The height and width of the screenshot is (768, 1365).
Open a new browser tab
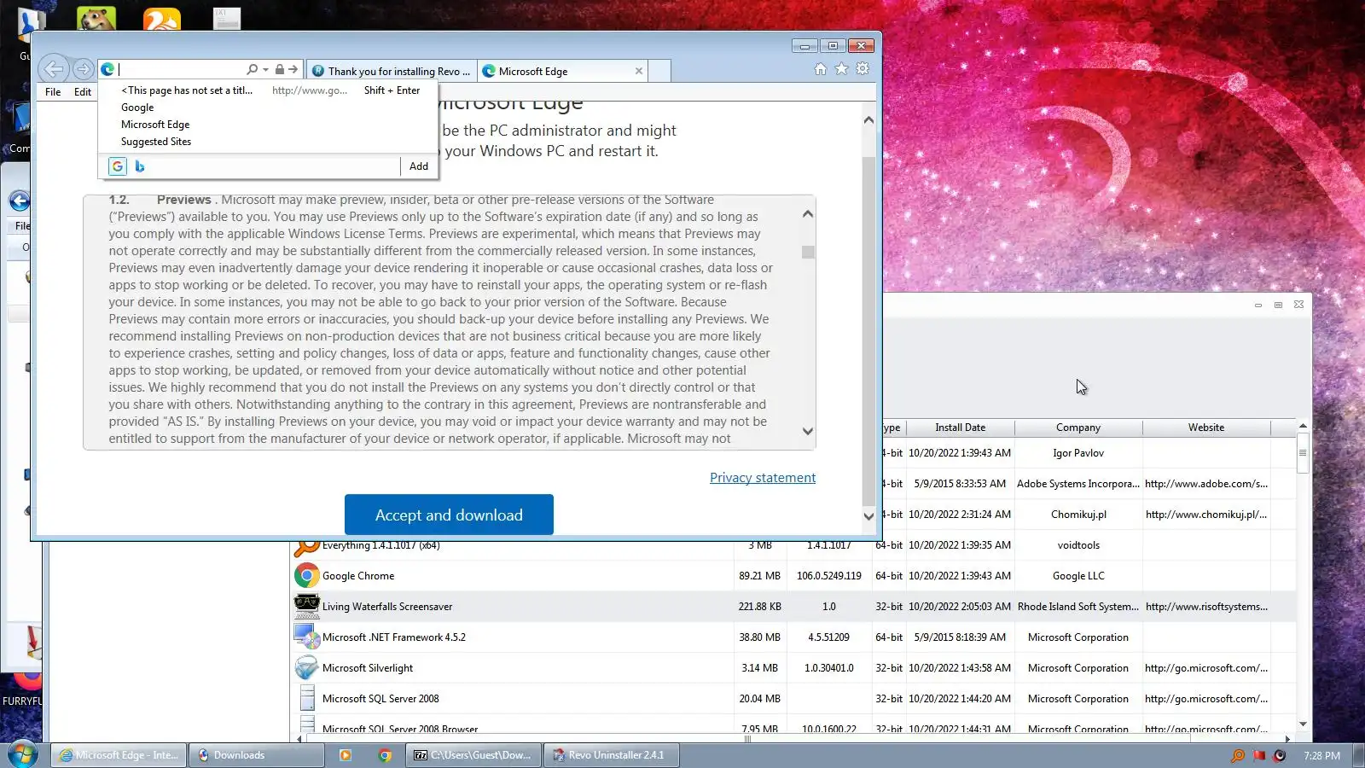[x=659, y=71]
